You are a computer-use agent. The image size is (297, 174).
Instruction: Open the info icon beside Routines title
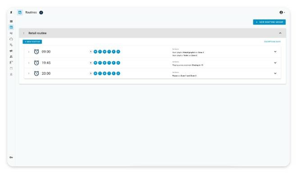[x=41, y=13]
